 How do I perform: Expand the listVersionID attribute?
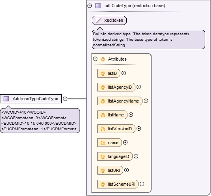139,129
